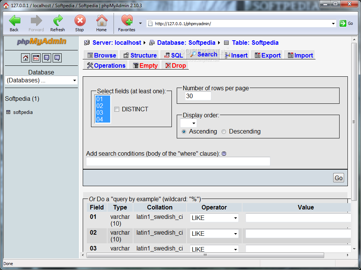Select field 04 in the fields list
361x270 pixels.
pyautogui.click(x=103, y=119)
